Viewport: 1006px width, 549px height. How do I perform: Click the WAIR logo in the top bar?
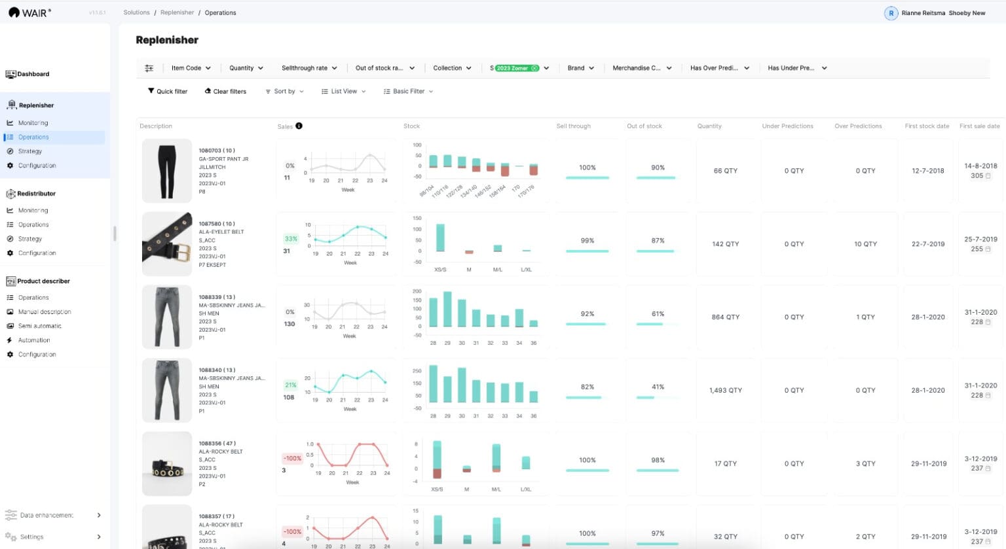click(29, 12)
